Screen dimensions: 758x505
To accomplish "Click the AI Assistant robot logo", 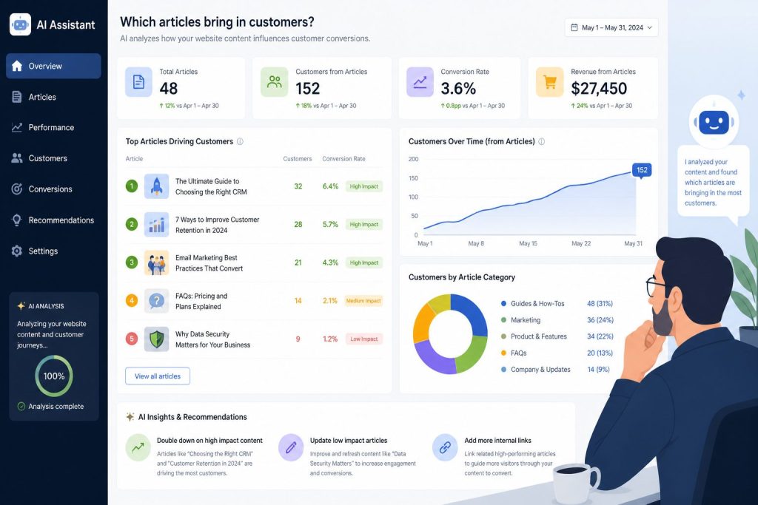I will [20, 24].
